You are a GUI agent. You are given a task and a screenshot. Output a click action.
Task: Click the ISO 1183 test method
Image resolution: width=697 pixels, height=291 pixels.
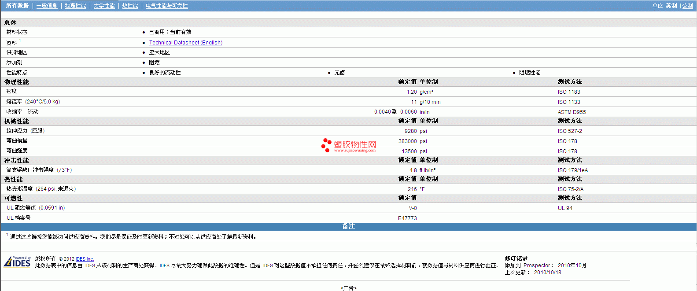tap(569, 92)
